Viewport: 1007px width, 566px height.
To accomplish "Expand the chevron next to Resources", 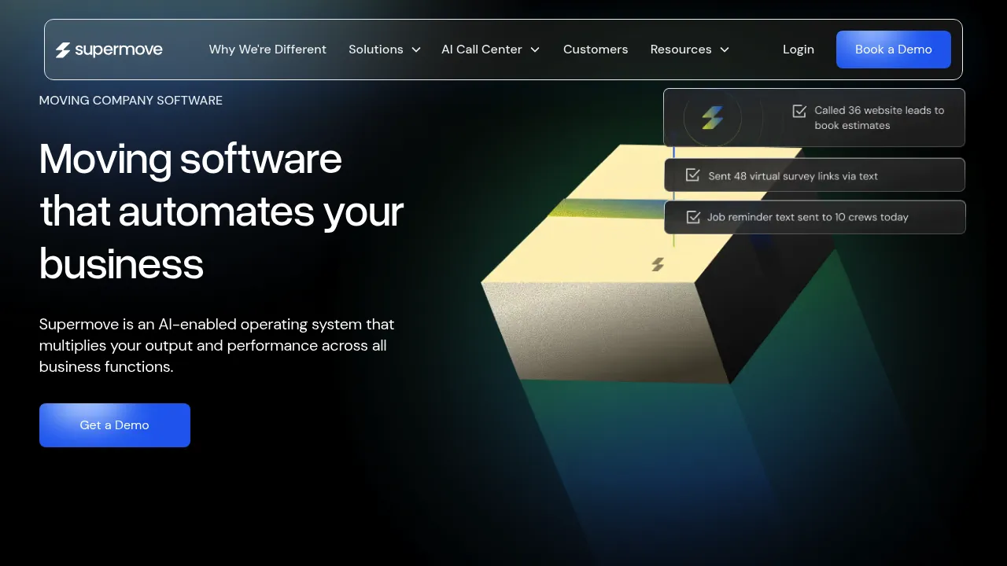I will click(x=725, y=50).
